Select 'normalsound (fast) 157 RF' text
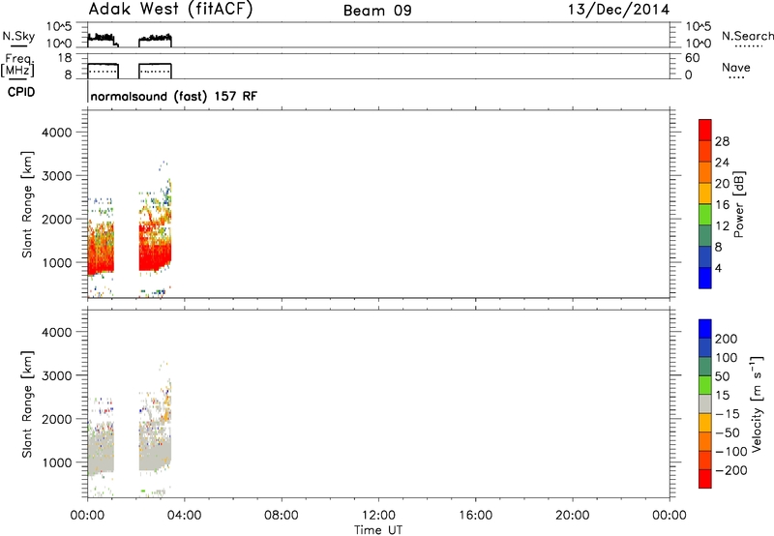This screenshot has height=536, width=774. click(174, 96)
